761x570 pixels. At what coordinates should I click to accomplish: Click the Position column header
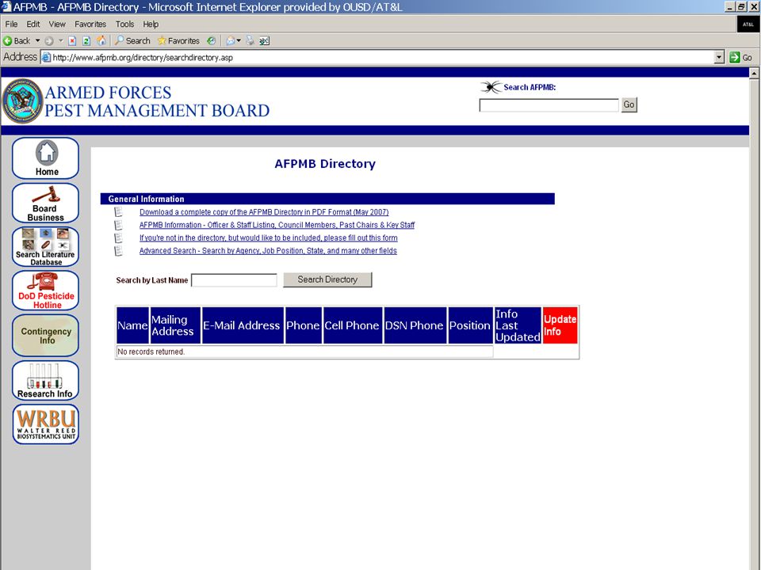tap(470, 325)
